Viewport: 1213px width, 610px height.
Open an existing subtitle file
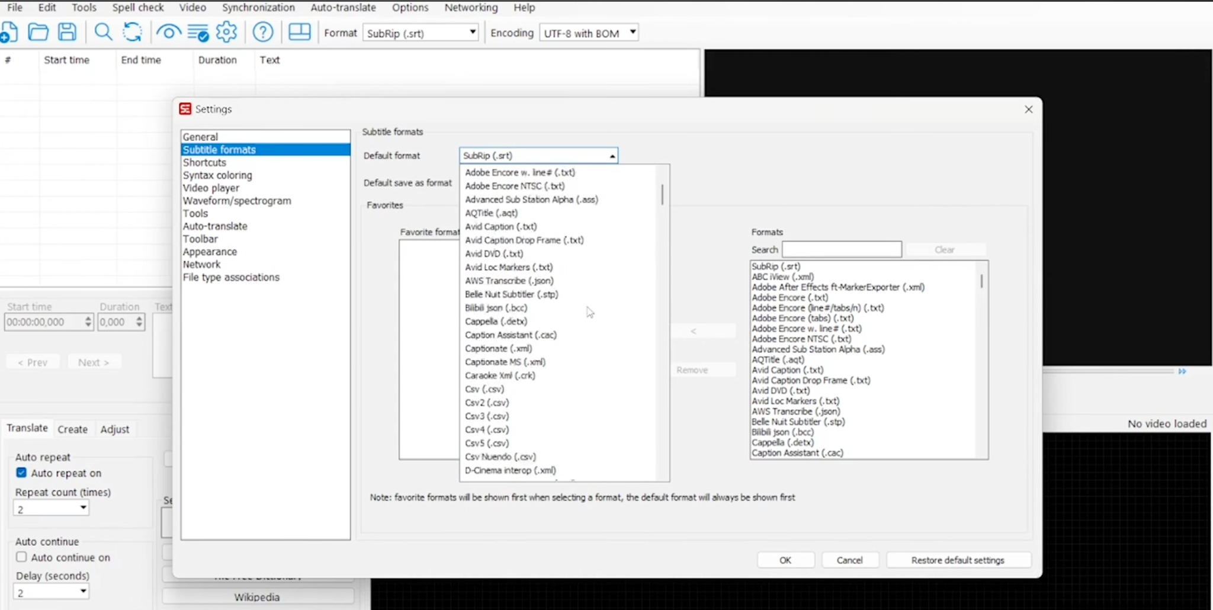click(38, 32)
